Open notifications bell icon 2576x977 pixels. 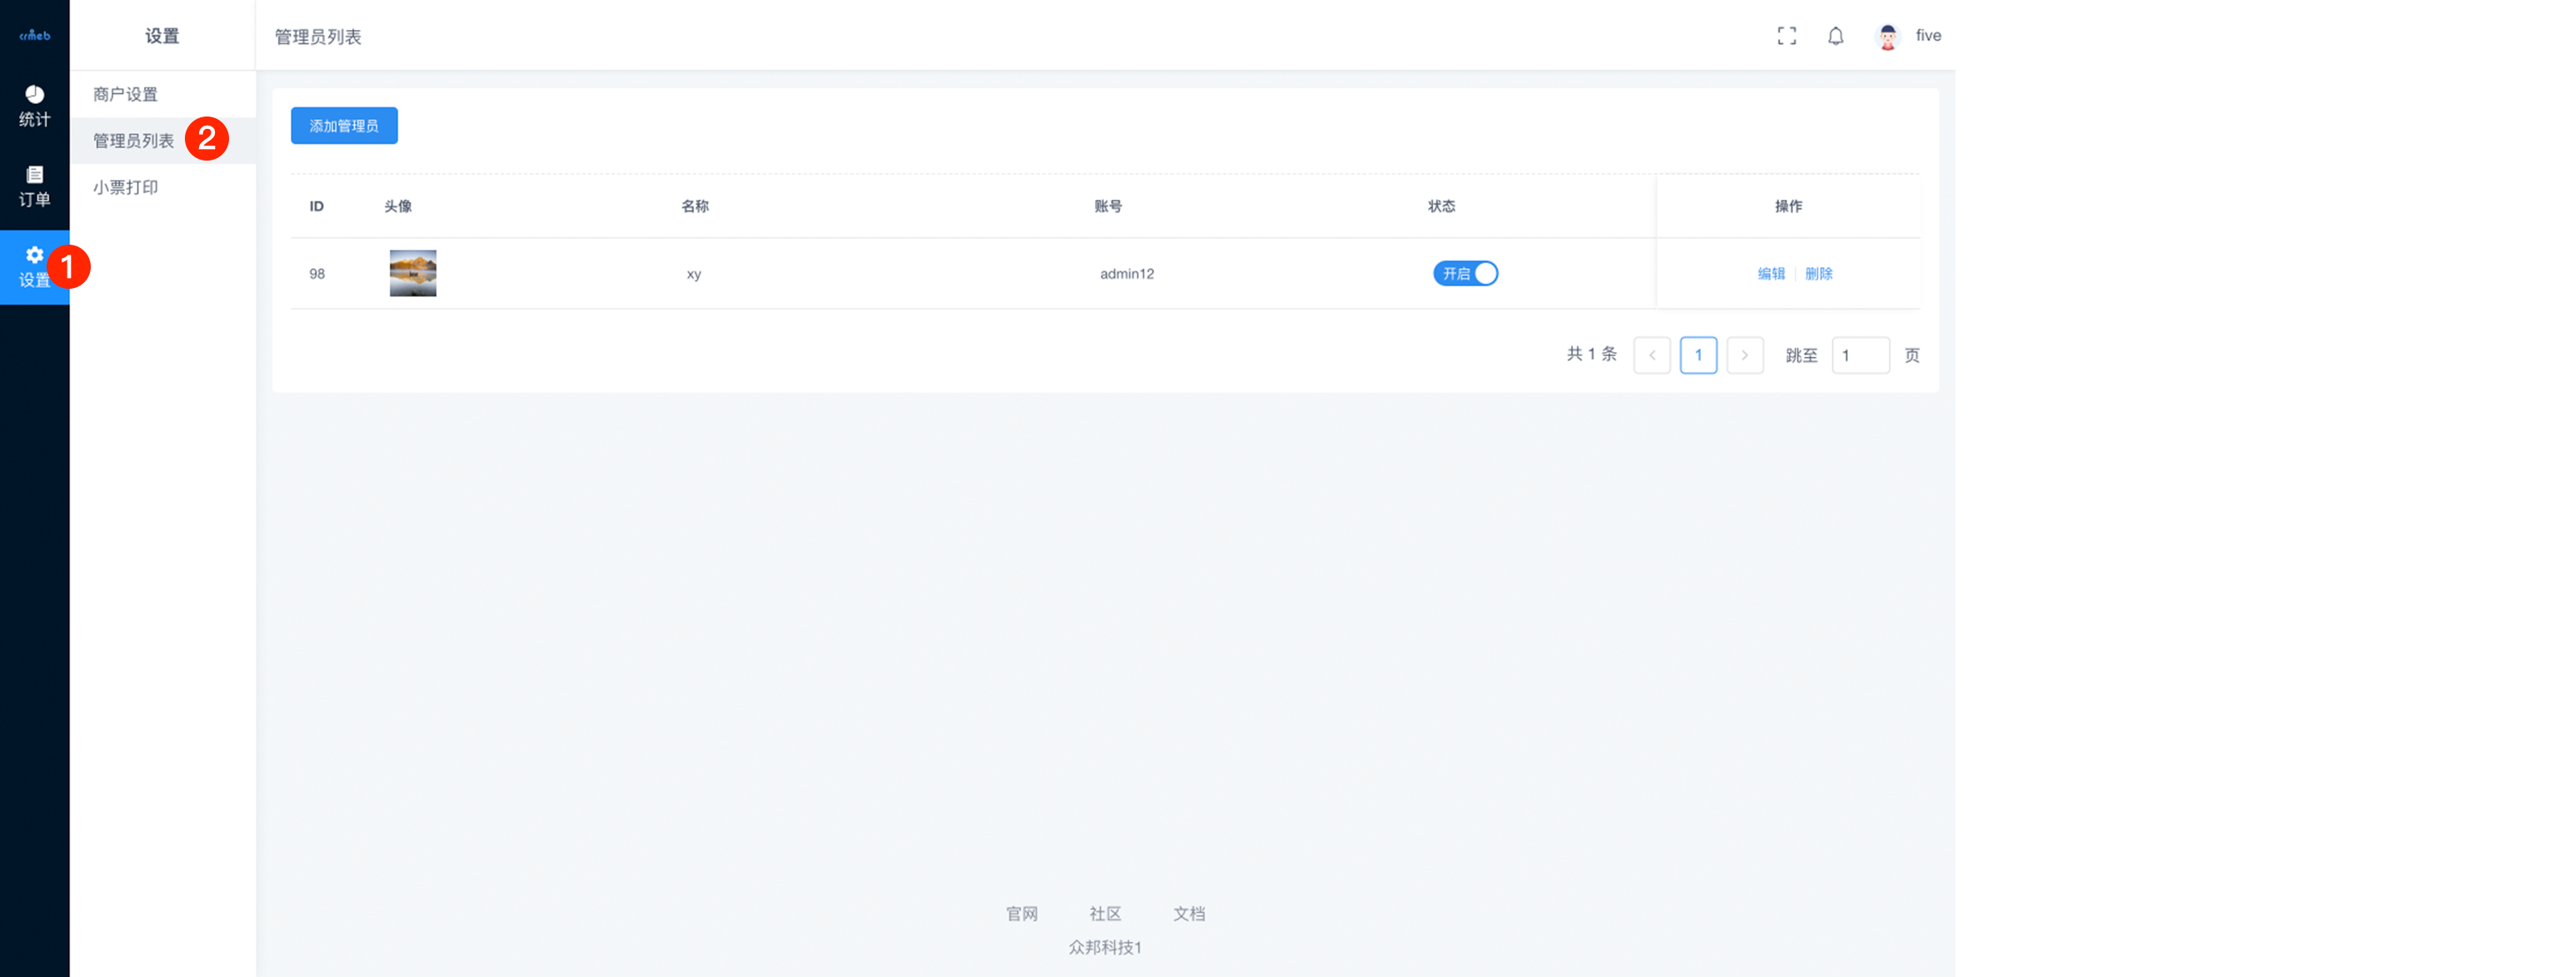pos(1836,36)
